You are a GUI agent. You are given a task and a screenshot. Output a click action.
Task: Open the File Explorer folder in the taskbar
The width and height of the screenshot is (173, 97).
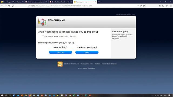pos(26,95)
